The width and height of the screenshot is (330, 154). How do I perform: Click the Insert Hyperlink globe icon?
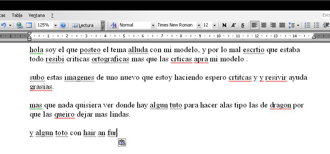[20, 25]
